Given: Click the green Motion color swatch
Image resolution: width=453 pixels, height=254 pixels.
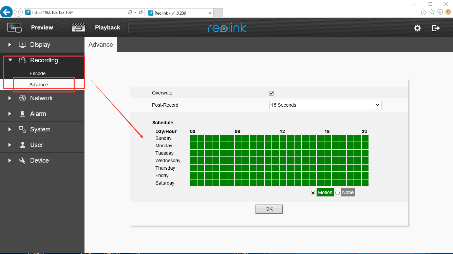Looking at the screenshot, I should click(x=325, y=192).
